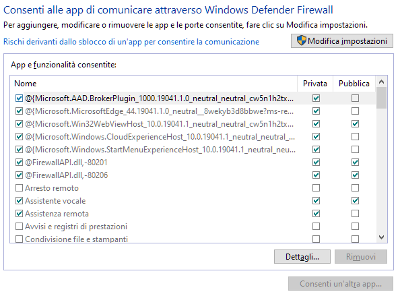Toggle the name checkbox for @FirewallAPI.dll,-80201
This screenshot has height=294, width=400.
click(19, 163)
